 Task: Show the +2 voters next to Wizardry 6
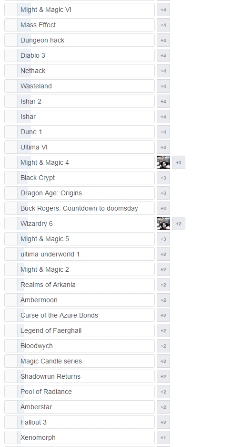(x=179, y=223)
